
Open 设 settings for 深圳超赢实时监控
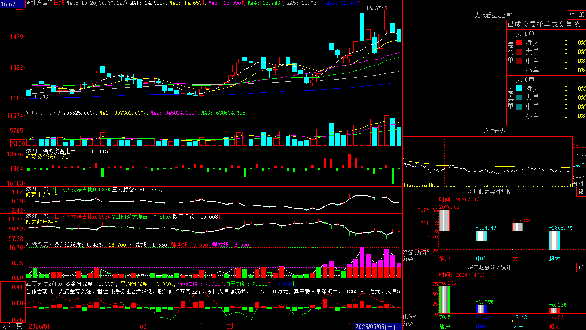[581, 192]
